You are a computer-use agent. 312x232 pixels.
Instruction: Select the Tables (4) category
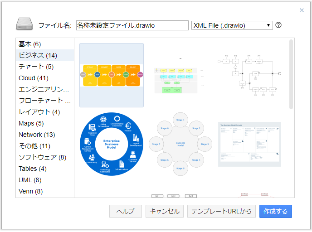point(45,169)
